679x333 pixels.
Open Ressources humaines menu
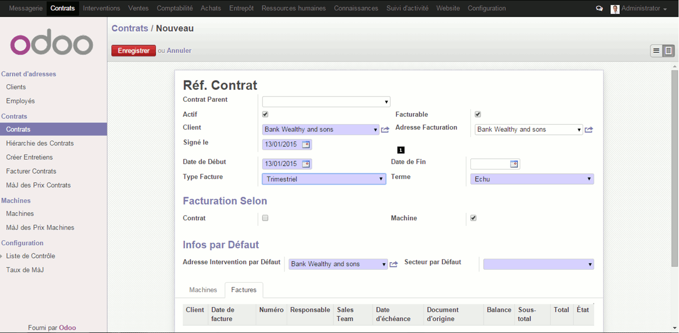pyautogui.click(x=294, y=9)
